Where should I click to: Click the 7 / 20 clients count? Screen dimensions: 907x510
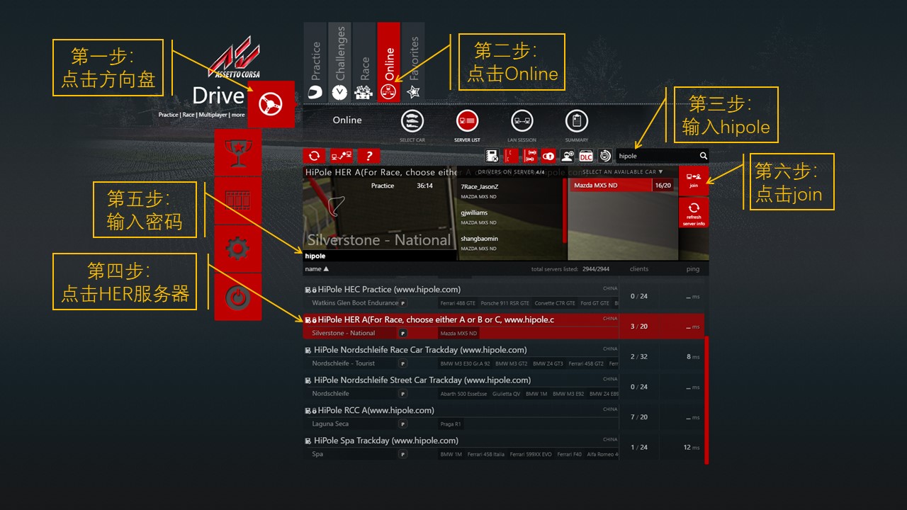tap(638, 417)
